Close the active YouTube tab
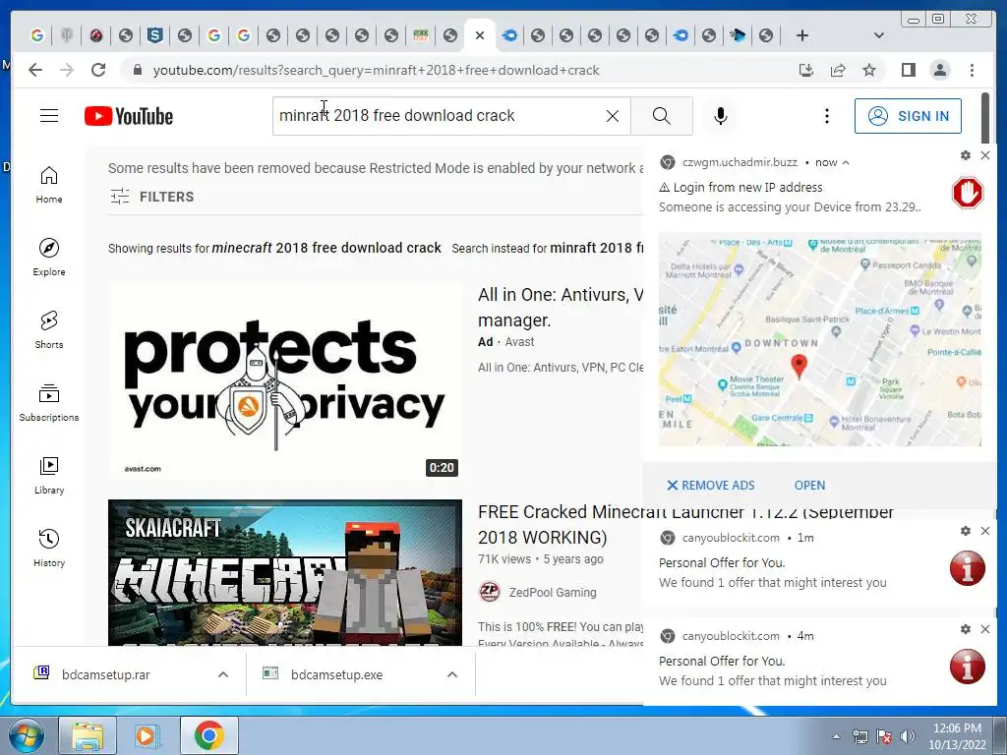 [x=480, y=35]
